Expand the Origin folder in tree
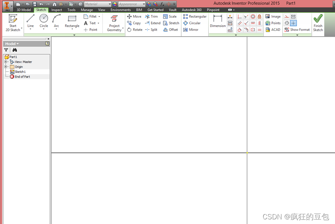335x224 pixels. click(x=6, y=67)
